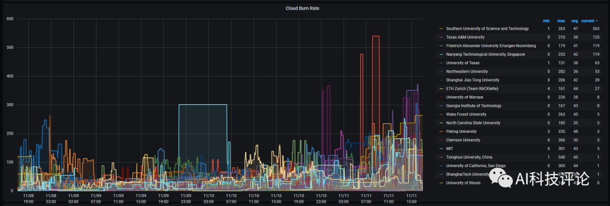Toggle University of Warsaw series label
Image resolution: width=610 pixels, height=206 pixels.
click(x=464, y=97)
